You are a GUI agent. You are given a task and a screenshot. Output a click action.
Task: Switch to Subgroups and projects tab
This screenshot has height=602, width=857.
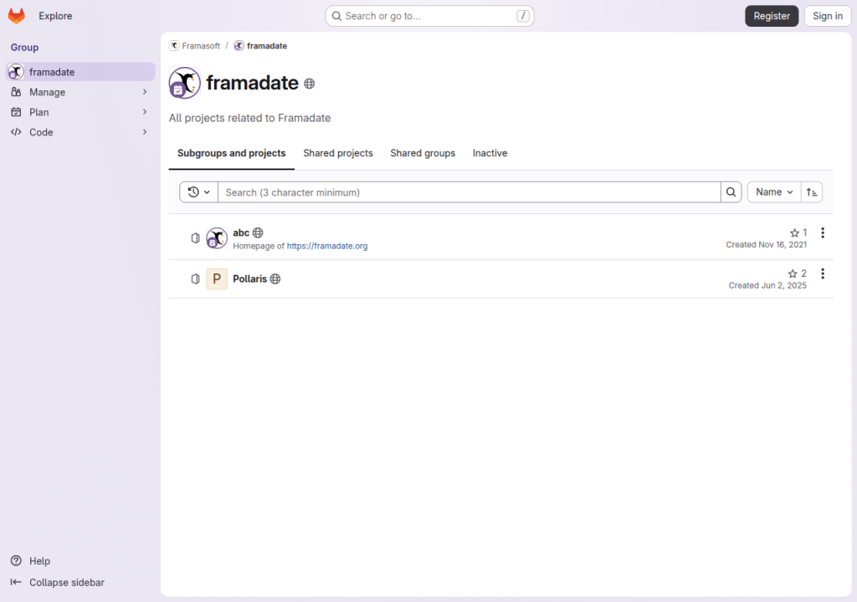point(231,153)
